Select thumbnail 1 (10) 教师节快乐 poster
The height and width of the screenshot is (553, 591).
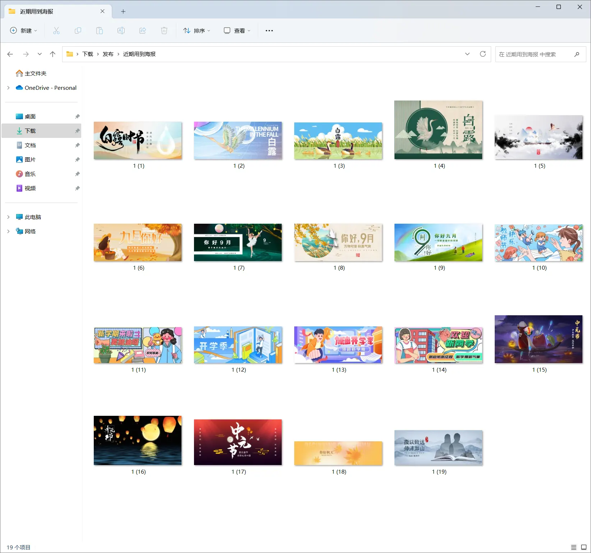539,242
